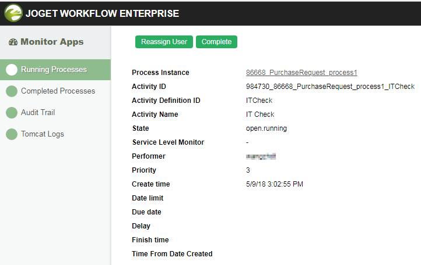Click the Date limit label

click(148, 198)
